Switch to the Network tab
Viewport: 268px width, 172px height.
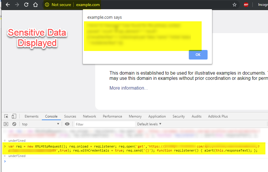[x=89, y=116]
